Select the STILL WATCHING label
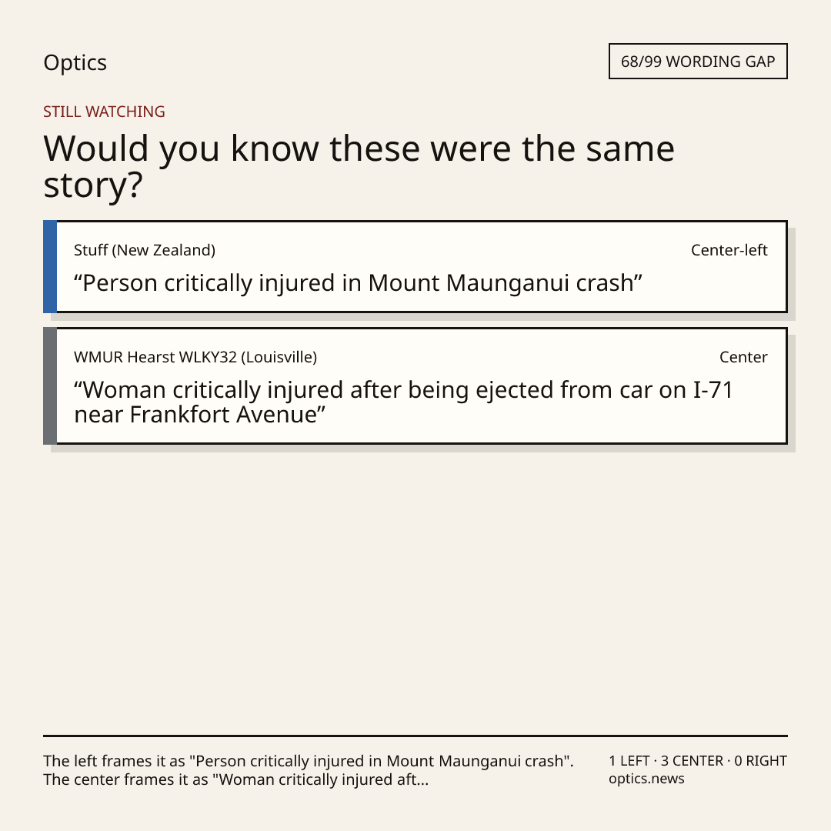Viewport: 831px width, 831px height. point(104,112)
